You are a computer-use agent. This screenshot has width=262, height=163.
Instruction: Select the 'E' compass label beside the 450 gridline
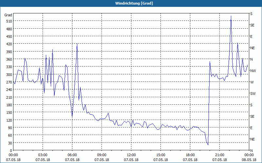click(x=251, y=37)
